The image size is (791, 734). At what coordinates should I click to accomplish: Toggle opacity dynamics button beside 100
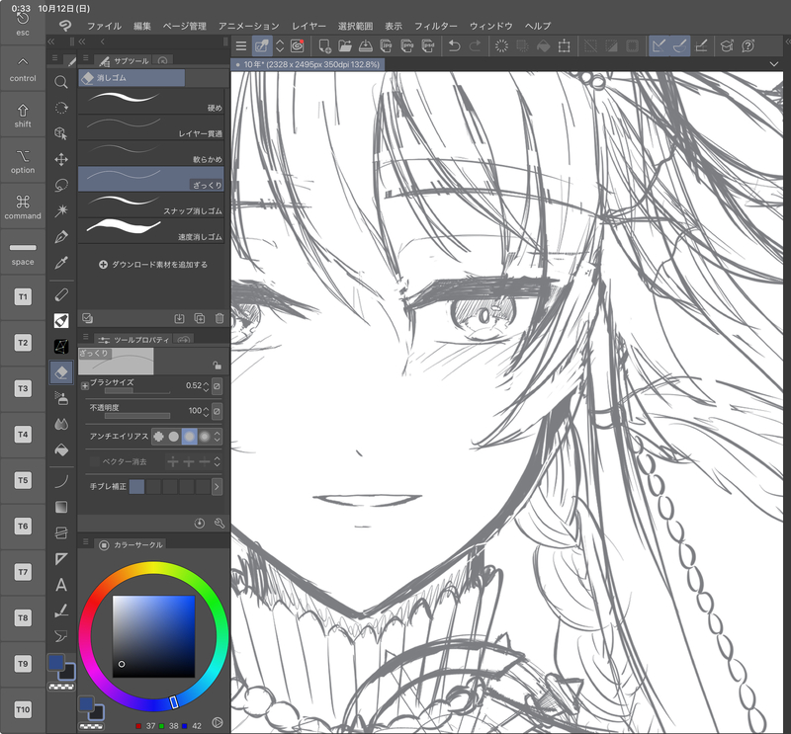click(x=217, y=411)
